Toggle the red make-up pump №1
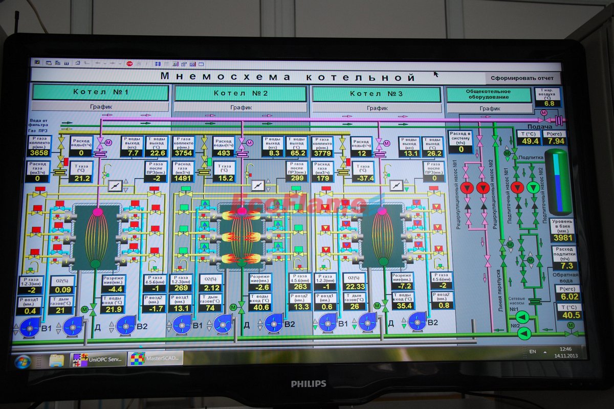Image resolution: width=614 pixels, height=409 pixels. pos(517,187)
